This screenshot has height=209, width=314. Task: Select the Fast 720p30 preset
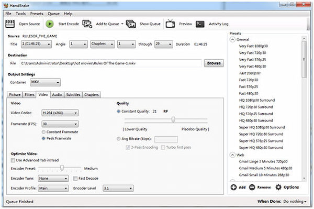click(248, 80)
